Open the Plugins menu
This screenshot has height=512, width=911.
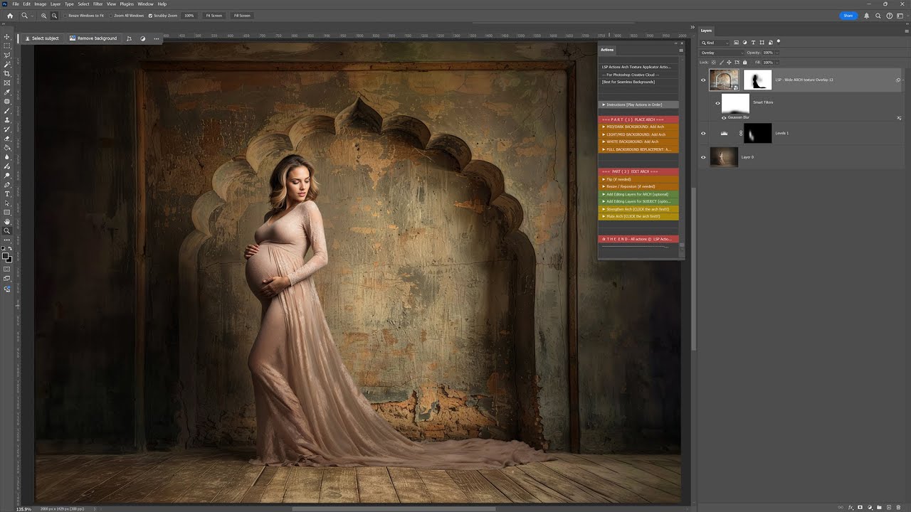(x=127, y=4)
